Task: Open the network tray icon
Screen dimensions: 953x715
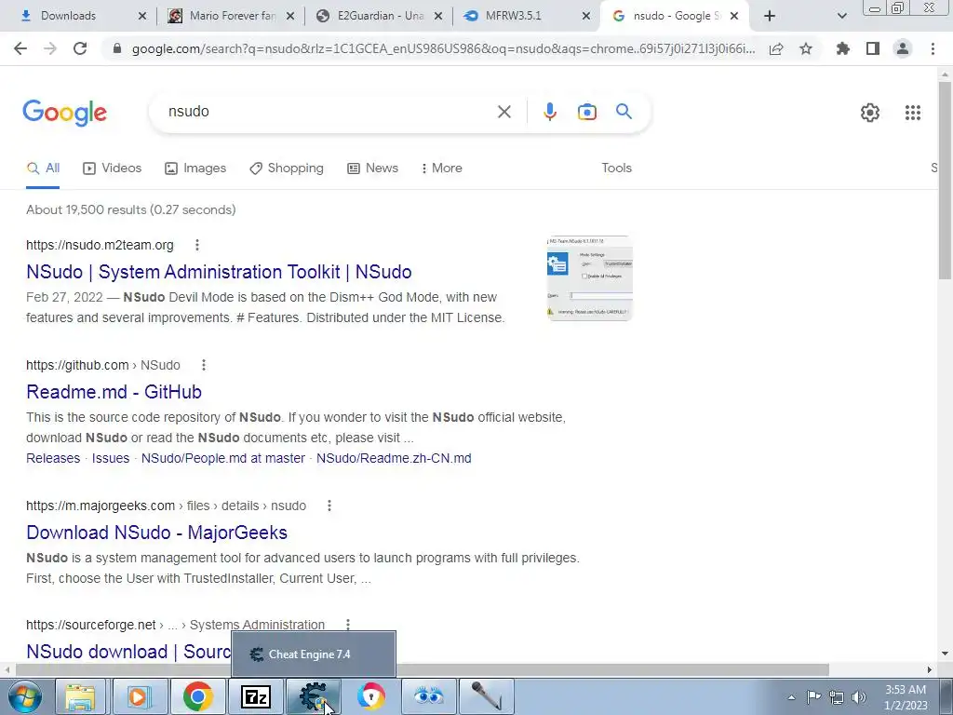Action: (x=837, y=697)
